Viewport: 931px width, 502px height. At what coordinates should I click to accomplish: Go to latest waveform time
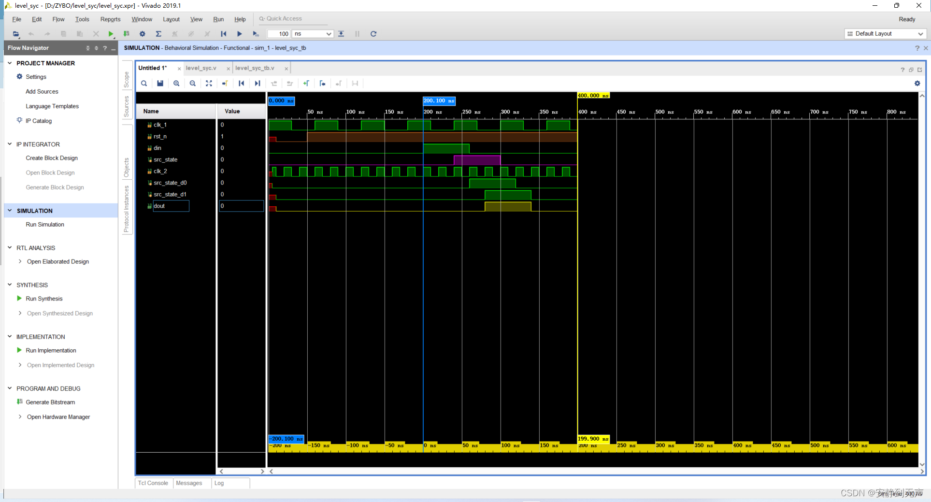click(x=258, y=83)
